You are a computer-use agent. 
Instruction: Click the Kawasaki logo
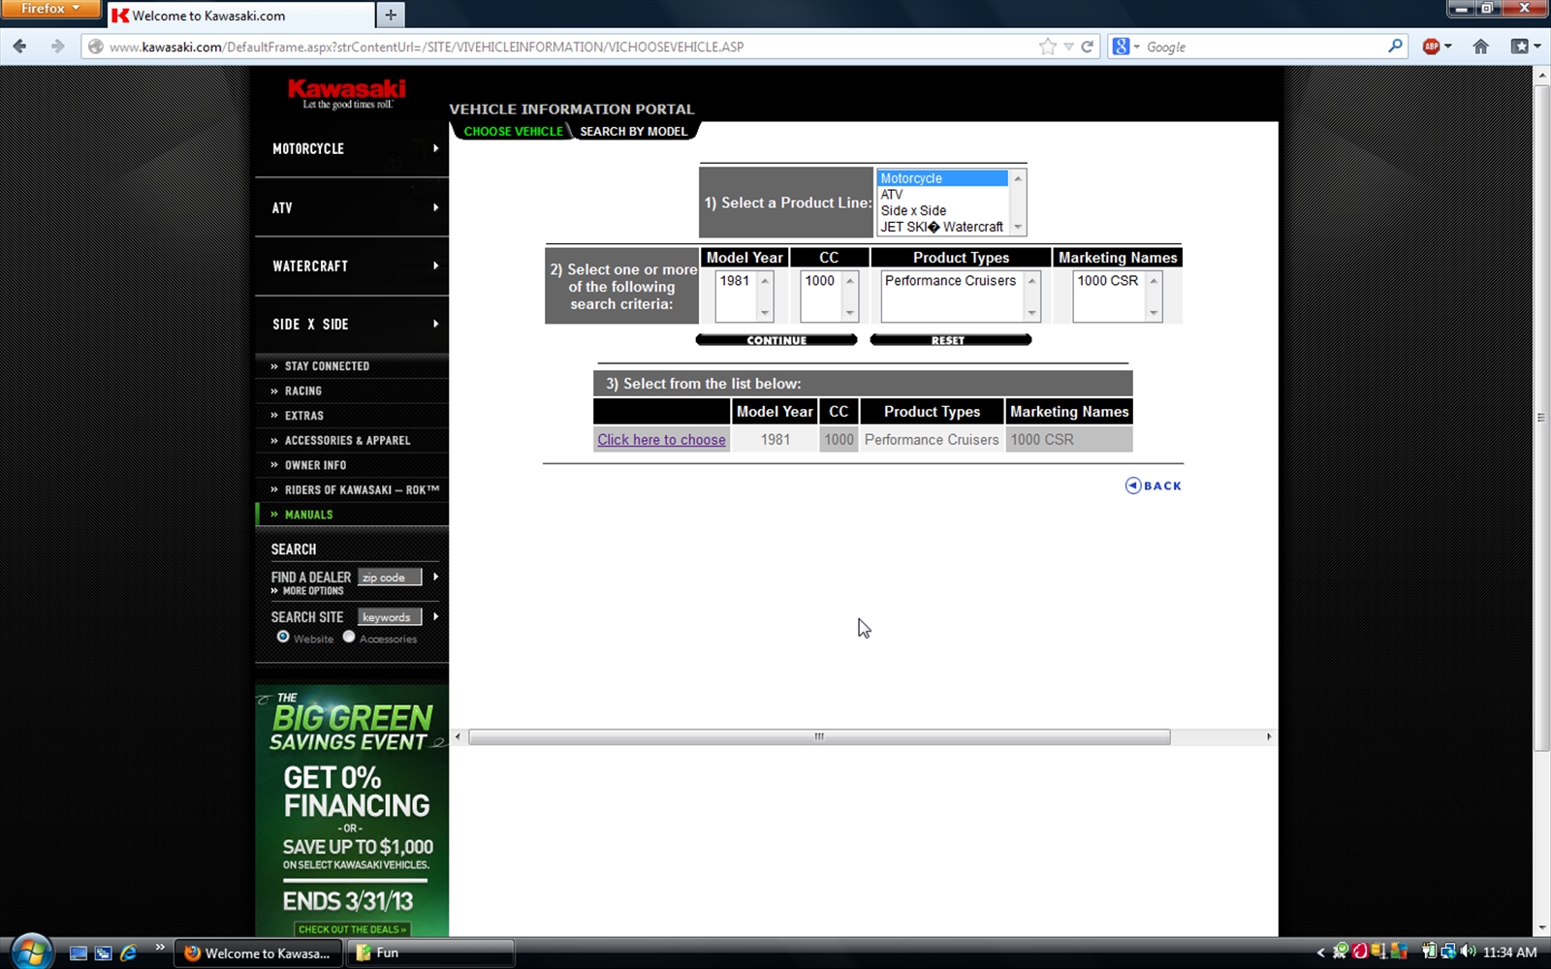coord(346,93)
